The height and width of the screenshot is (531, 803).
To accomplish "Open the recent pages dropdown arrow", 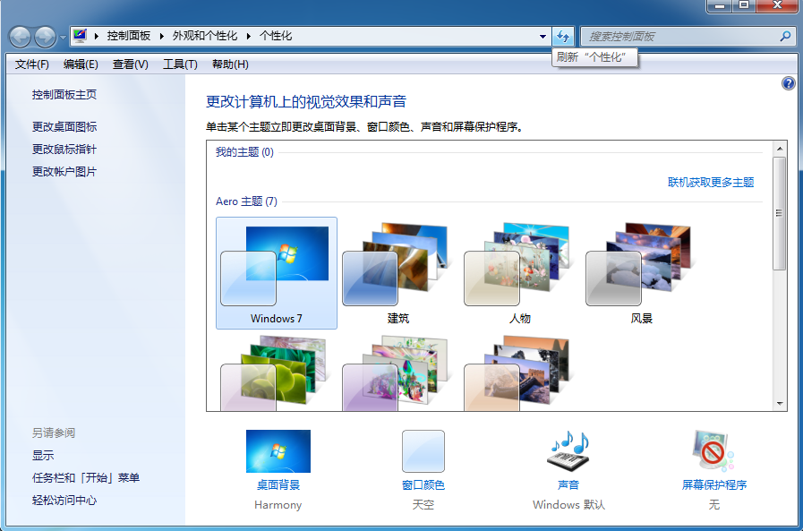I will click(x=62, y=37).
